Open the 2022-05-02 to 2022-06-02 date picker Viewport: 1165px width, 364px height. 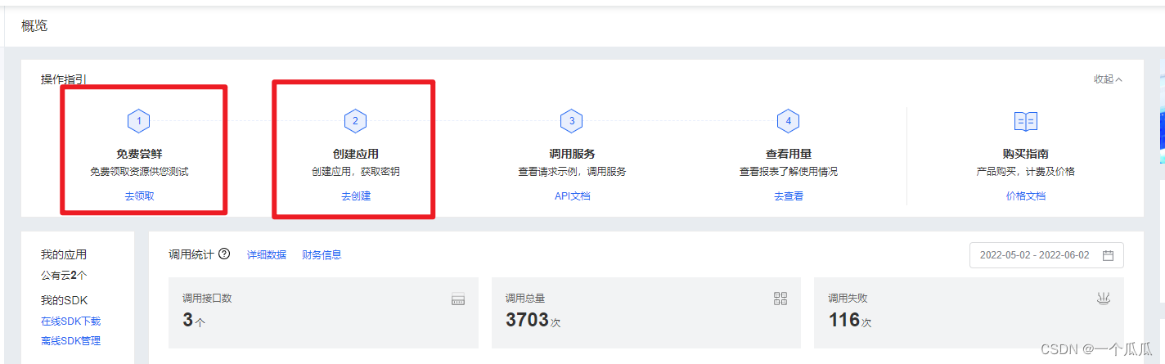[1046, 255]
